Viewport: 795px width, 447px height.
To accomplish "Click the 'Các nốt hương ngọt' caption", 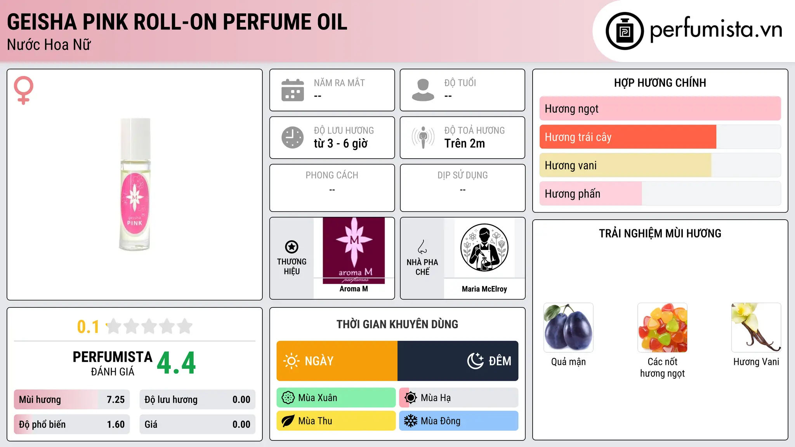I will coord(662,367).
